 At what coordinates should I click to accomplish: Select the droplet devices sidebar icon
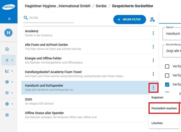point(7,60)
